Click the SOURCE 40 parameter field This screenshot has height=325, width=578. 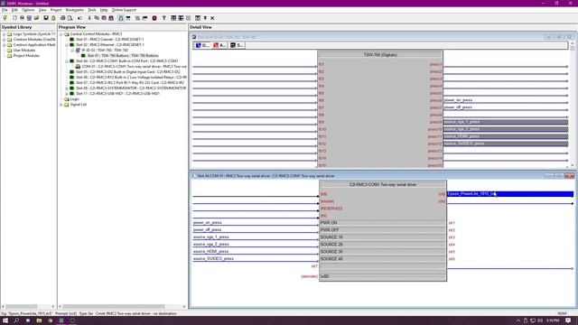click(382, 259)
